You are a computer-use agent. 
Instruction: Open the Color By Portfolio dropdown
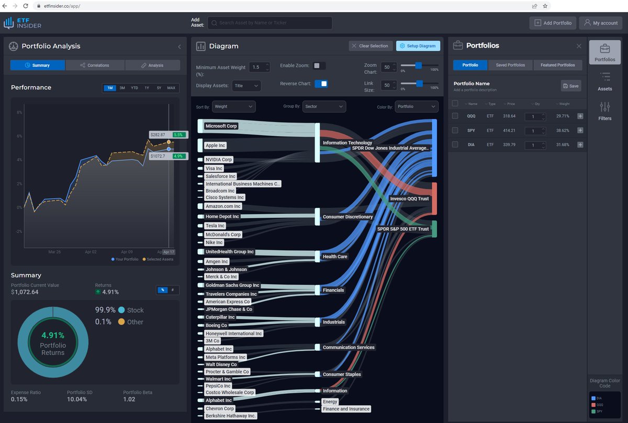point(417,107)
